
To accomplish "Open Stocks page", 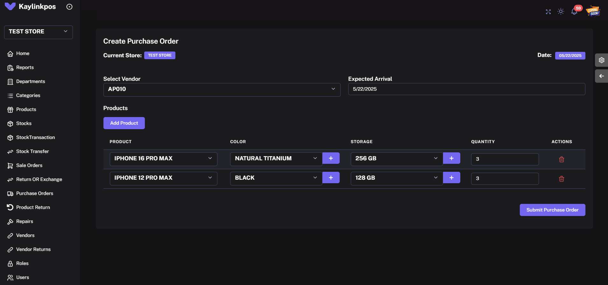I will pyautogui.click(x=24, y=123).
